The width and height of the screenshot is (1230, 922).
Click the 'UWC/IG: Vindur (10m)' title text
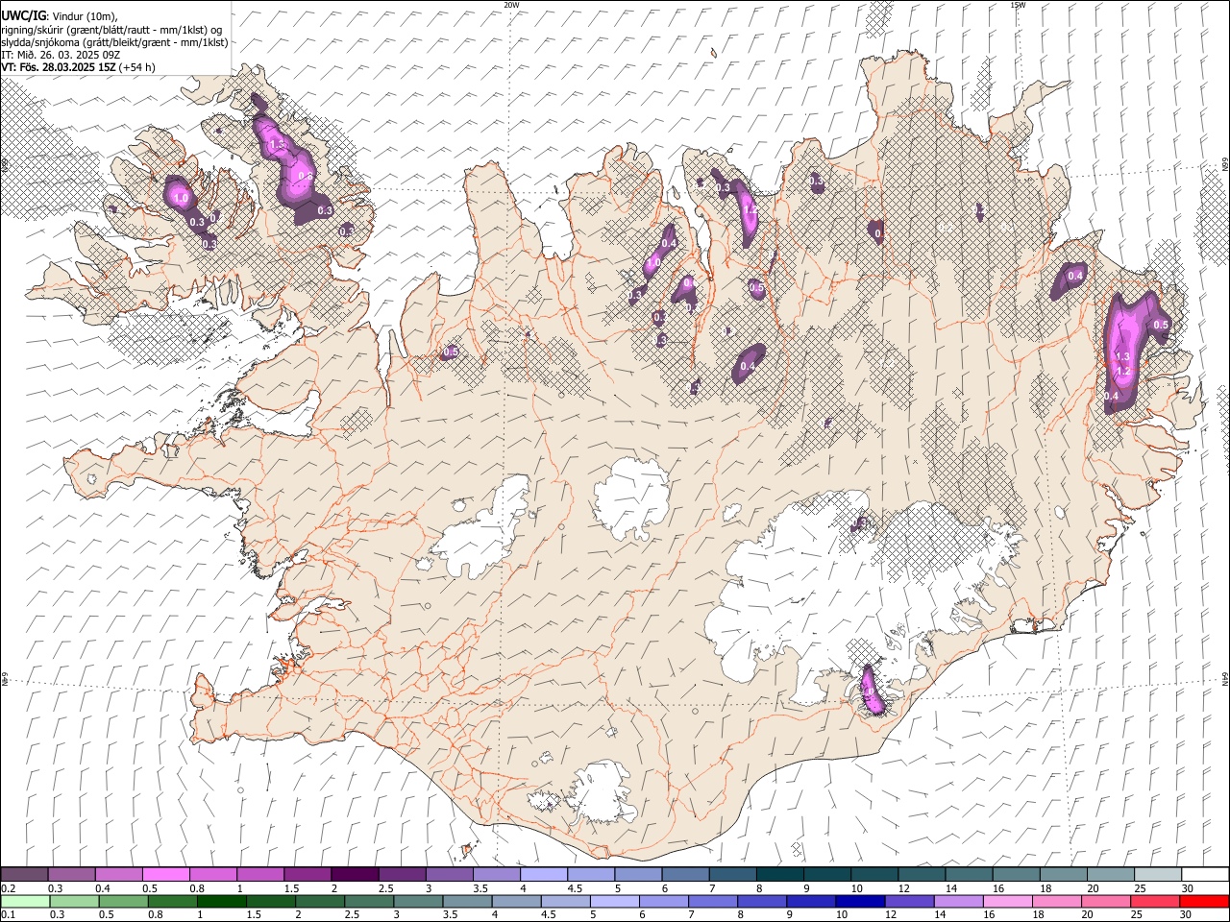coord(59,15)
